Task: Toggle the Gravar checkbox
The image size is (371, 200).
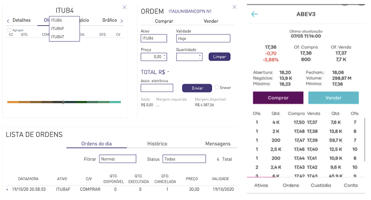Action: (216, 87)
